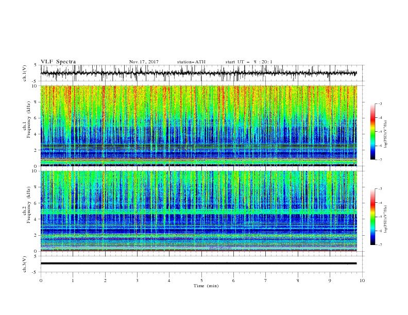Click the "VLF Spectra" plot title
The width and height of the screenshot is (408, 315).
pos(58,62)
